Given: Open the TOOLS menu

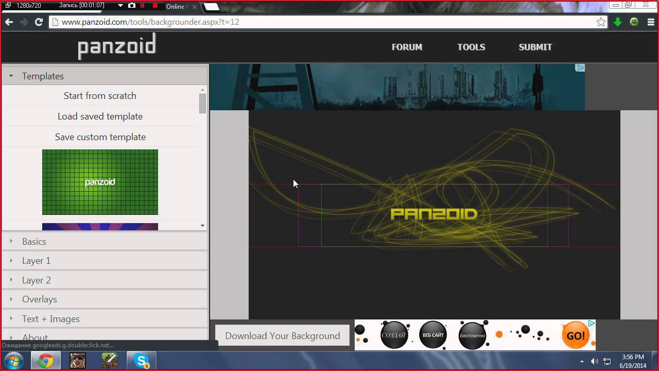Looking at the screenshot, I should coord(471,47).
